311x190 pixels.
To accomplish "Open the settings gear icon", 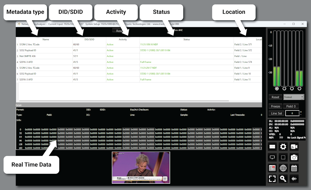I will pyautogui.click(x=283, y=147).
